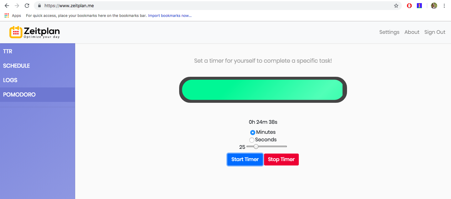Open the blue extension icon in toolbar
Screen dimensions: 451x199
point(419,6)
